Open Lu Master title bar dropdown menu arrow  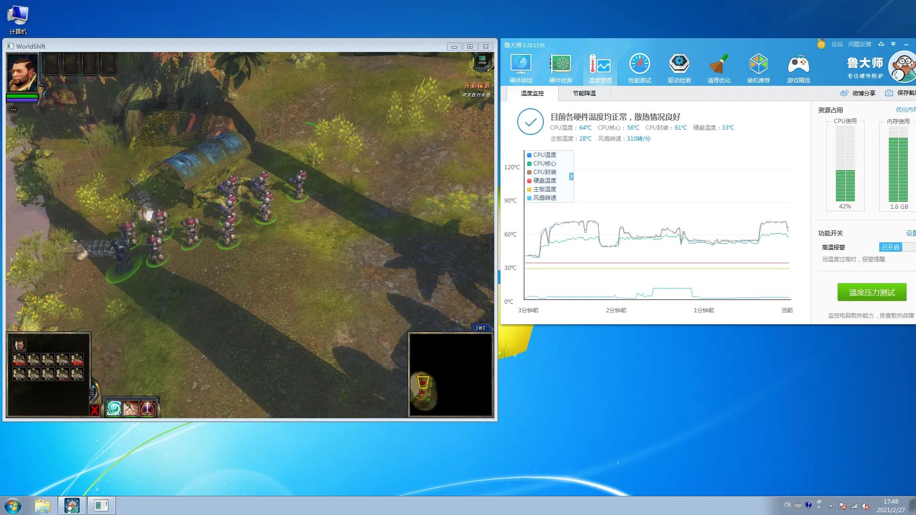pos(893,44)
